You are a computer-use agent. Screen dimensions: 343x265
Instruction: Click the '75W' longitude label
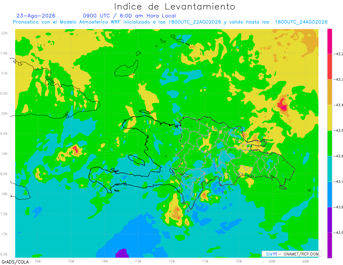(x=71, y=261)
